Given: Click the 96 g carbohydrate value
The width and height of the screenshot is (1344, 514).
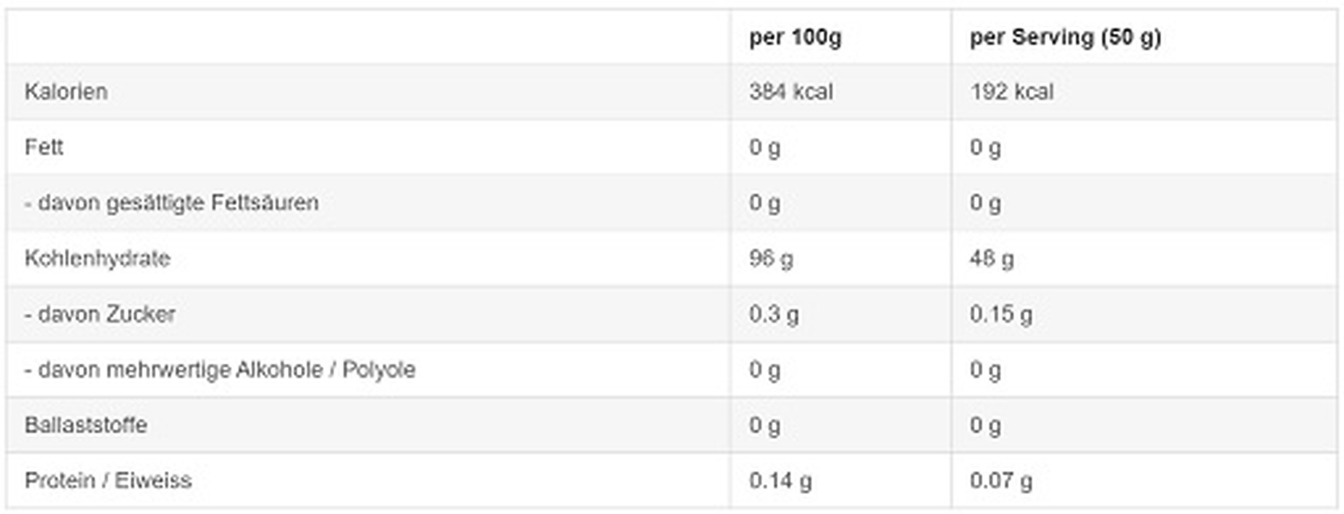Looking at the screenshot, I should tap(771, 259).
